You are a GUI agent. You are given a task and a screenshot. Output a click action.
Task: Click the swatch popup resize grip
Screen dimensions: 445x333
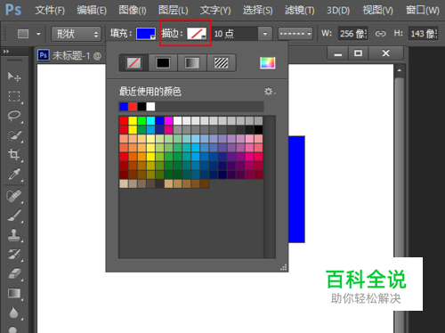pos(284,267)
